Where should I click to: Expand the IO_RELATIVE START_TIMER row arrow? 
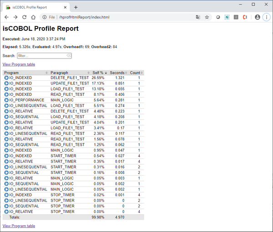[x=6, y=162]
